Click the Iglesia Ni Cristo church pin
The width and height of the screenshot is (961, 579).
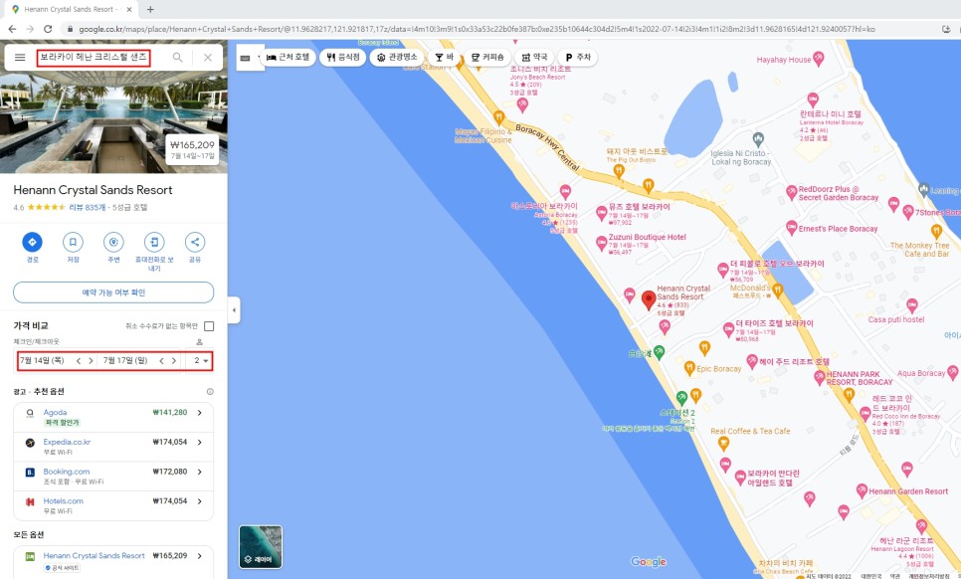click(x=758, y=138)
